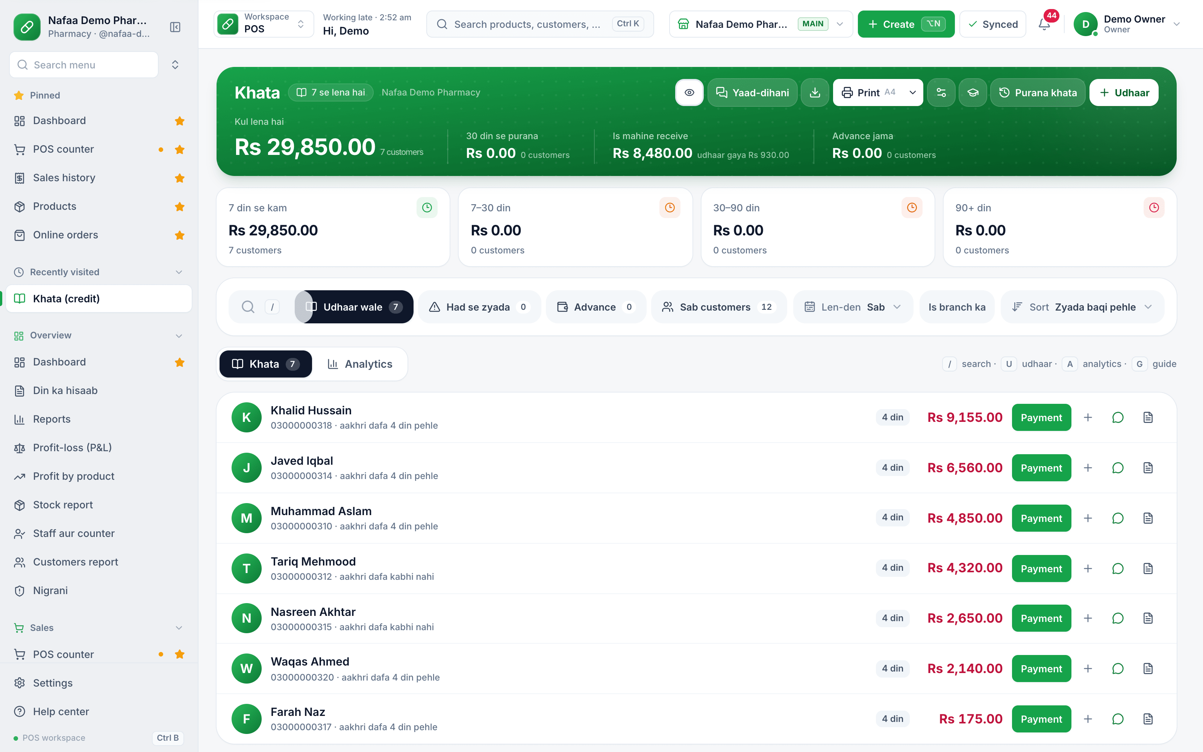Click the Search products, customers field

point(540,24)
